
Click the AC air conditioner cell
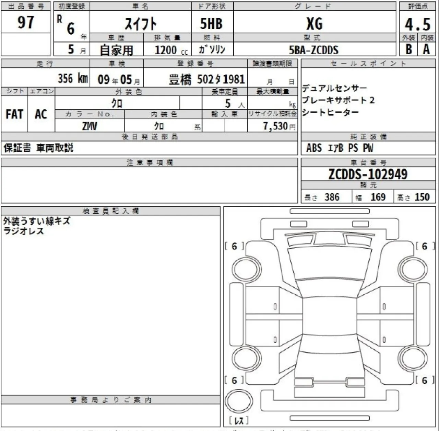tap(41, 114)
